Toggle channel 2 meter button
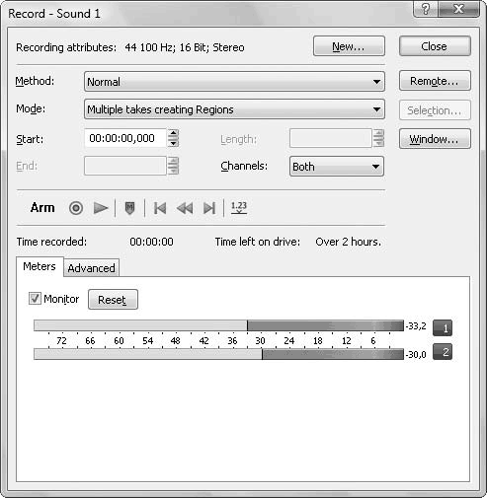The height and width of the screenshot is (498, 487). tap(443, 352)
